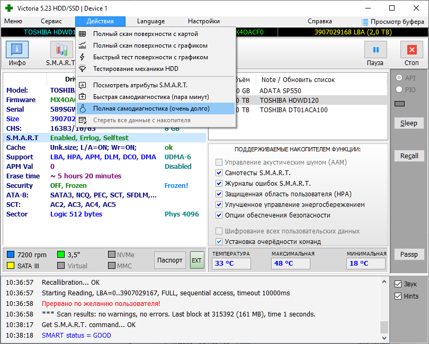
Task: Click the small gray indicator under PIO
Action: [400, 104]
